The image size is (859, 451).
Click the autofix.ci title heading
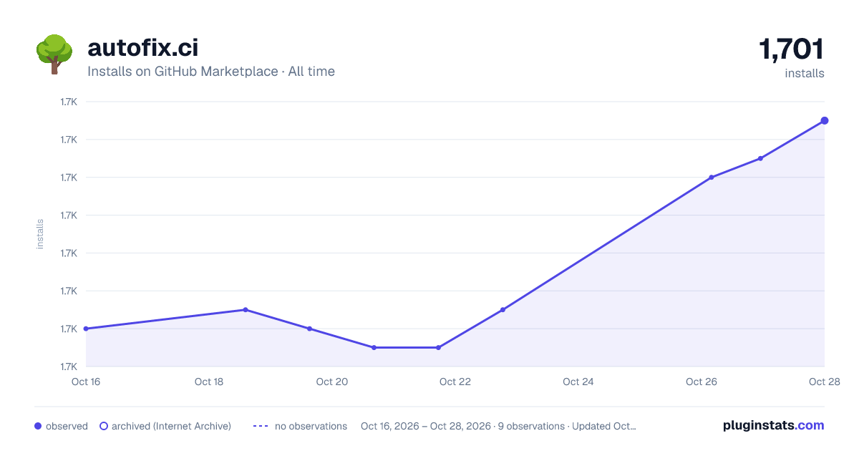point(142,47)
